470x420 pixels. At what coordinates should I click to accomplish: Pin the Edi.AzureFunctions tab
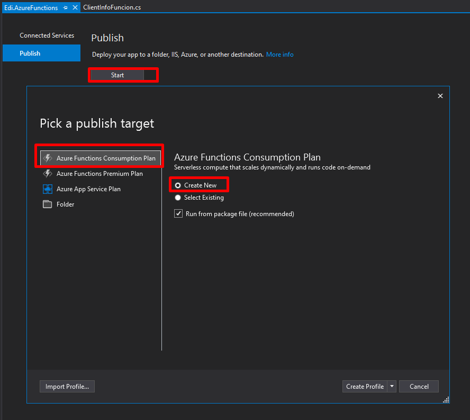click(x=65, y=8)
